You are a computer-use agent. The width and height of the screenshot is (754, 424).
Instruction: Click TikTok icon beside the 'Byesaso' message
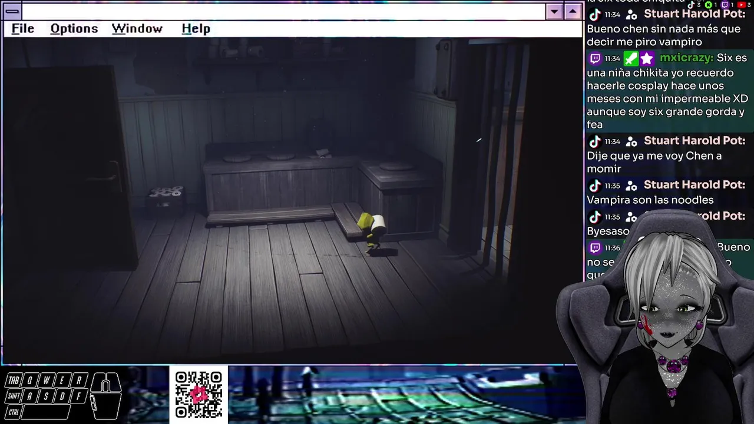pyautogui.click(x=595, y=217)
